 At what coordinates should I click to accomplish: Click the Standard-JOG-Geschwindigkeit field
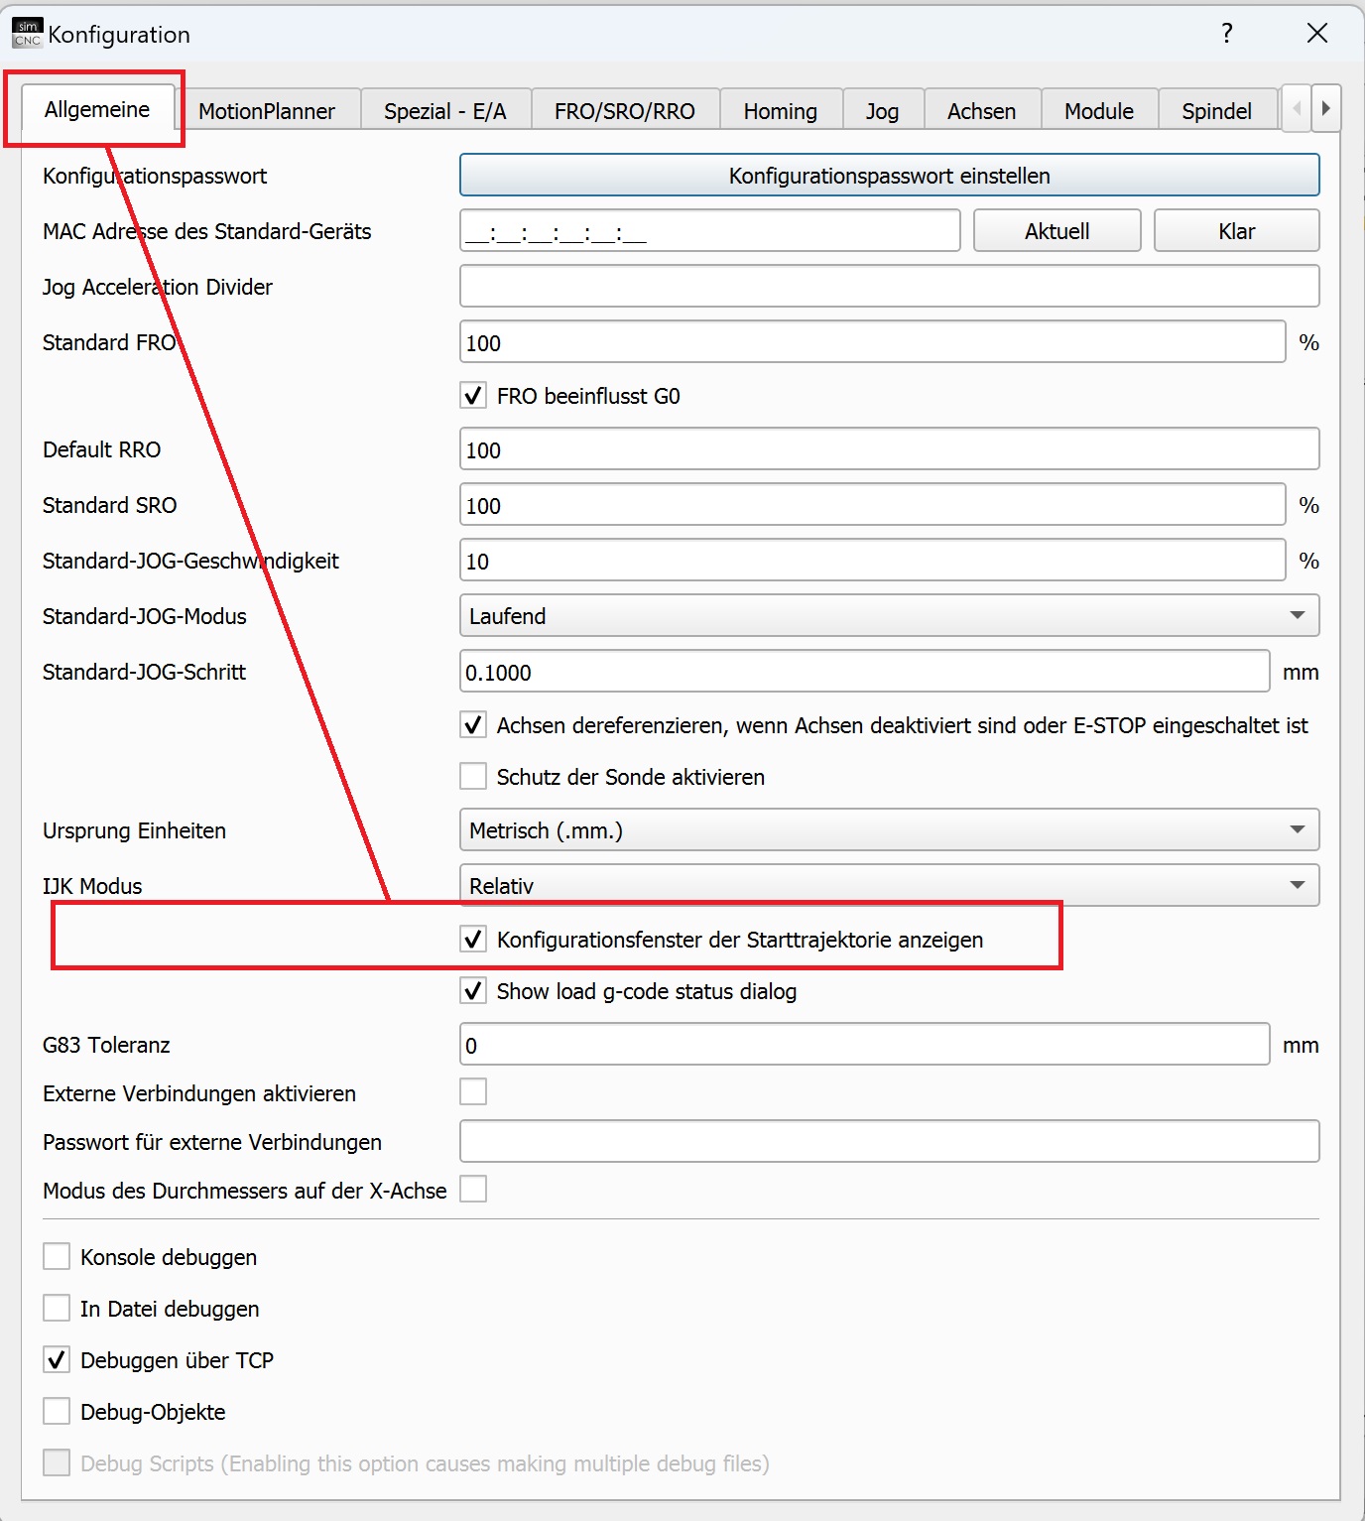point(873,561)
